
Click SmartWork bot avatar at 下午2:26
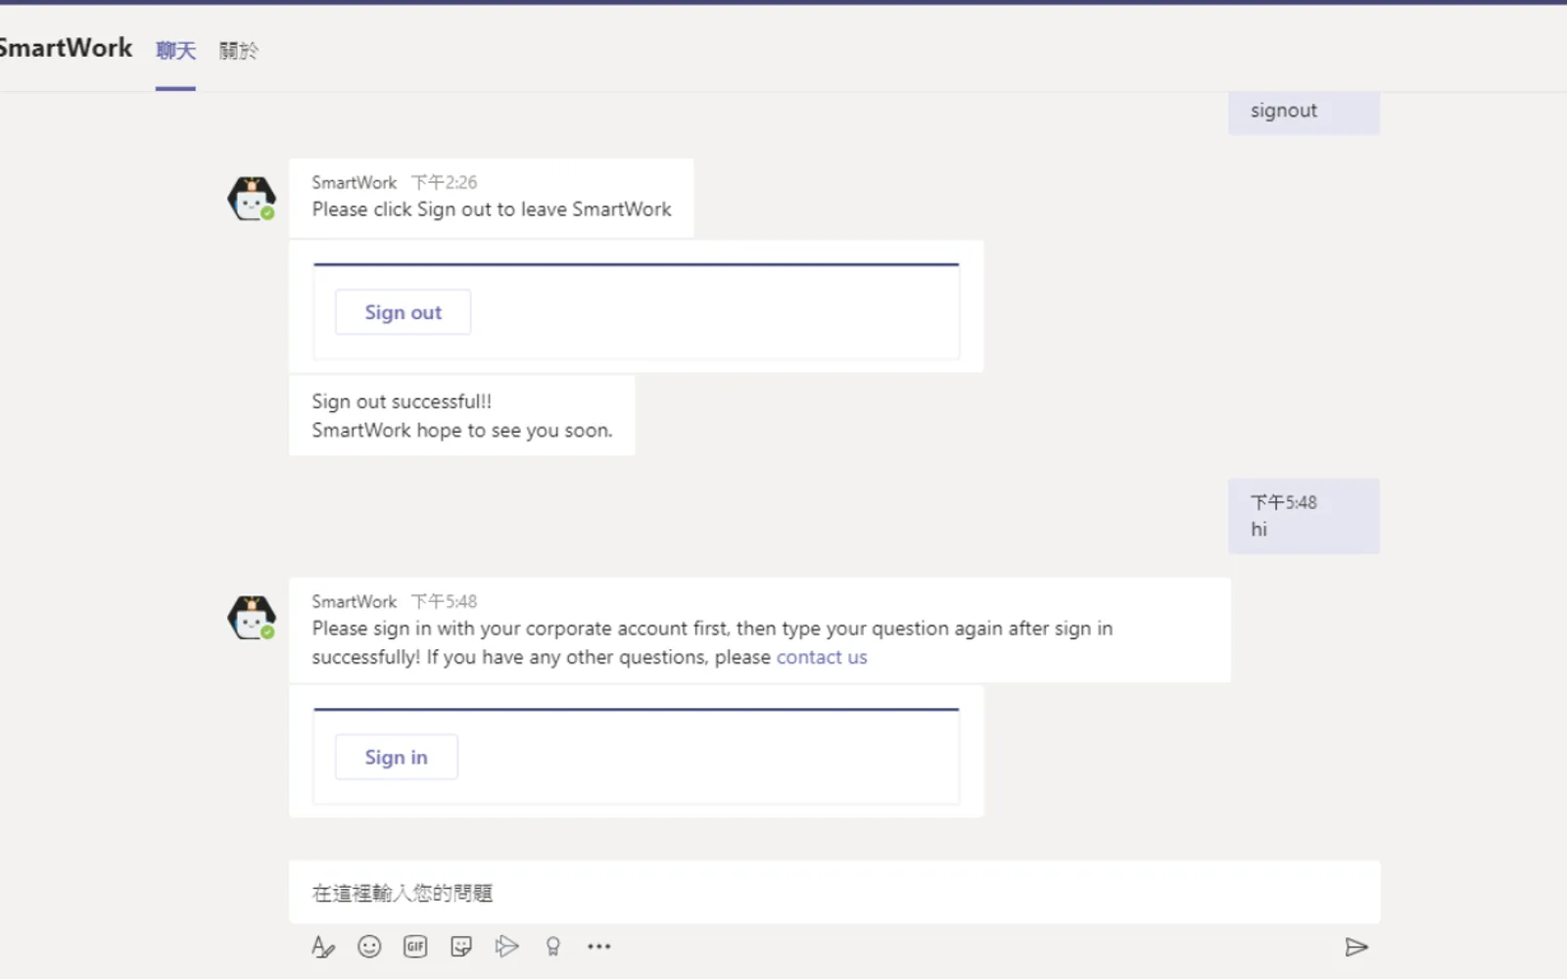click(x=252, y=199)
